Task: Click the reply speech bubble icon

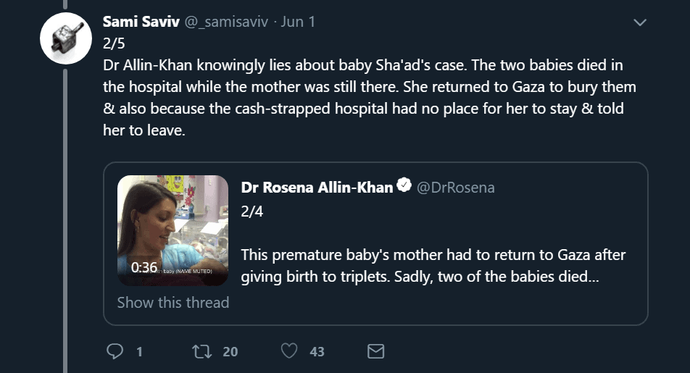Action: pos(115,352)
